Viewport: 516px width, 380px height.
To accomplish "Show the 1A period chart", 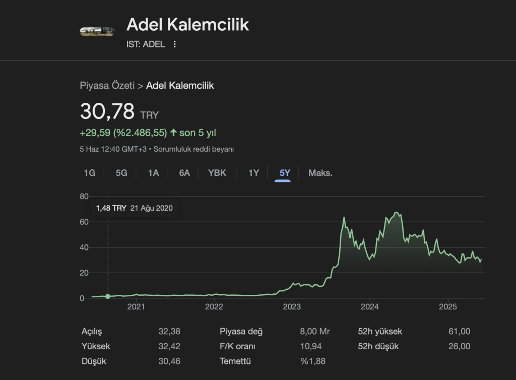I will click(153, 173).
